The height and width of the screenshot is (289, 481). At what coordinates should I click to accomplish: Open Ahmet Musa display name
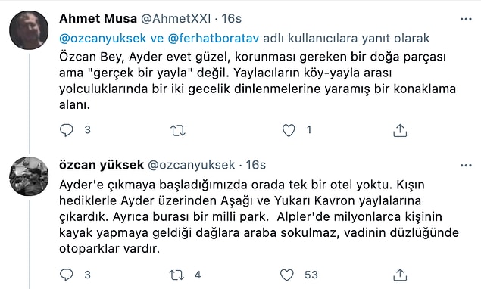point(98,19)
